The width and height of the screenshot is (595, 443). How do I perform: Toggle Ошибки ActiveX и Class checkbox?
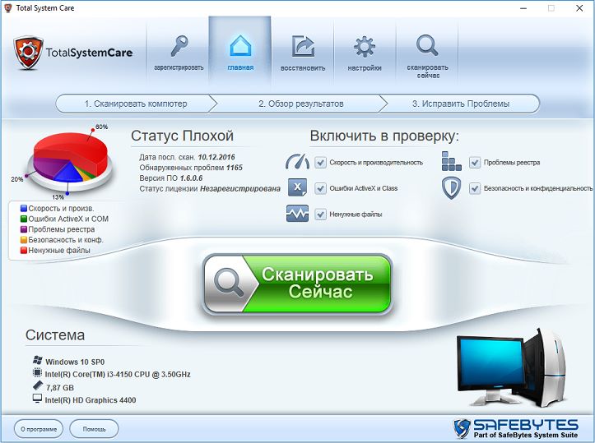320,188
